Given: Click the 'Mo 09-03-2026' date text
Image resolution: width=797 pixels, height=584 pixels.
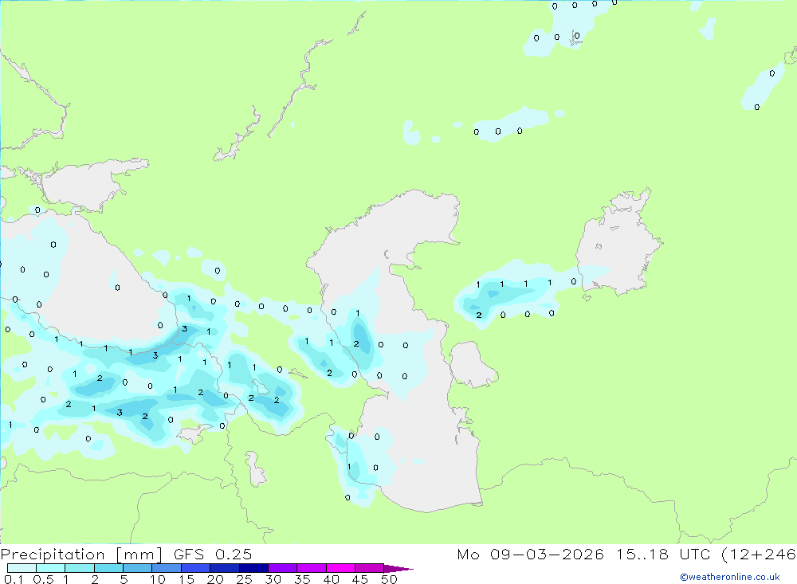Looking at the screenshot, I should click(531, 555).
